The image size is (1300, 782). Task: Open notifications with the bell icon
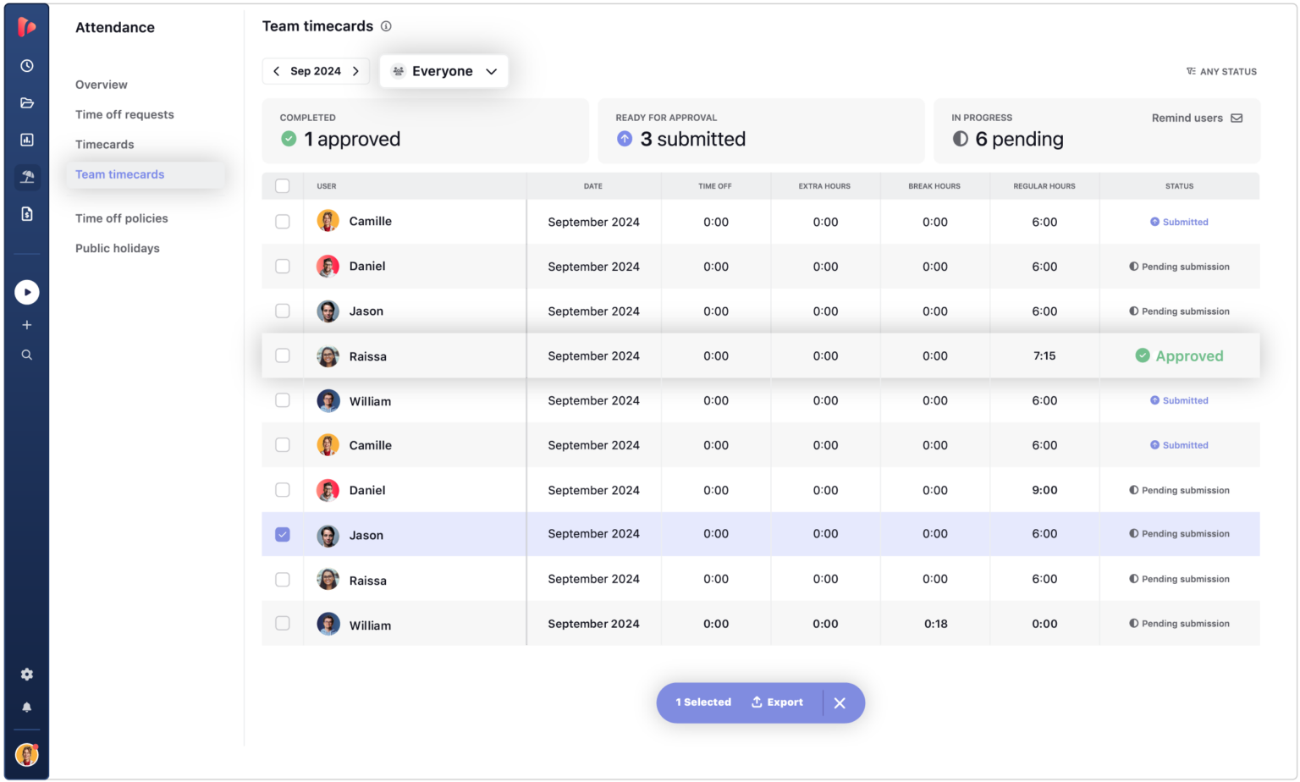click(26, 707)
